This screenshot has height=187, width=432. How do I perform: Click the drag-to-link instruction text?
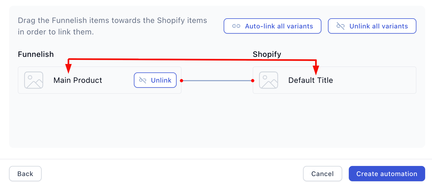pyautogui.click(x=112, y=26)
